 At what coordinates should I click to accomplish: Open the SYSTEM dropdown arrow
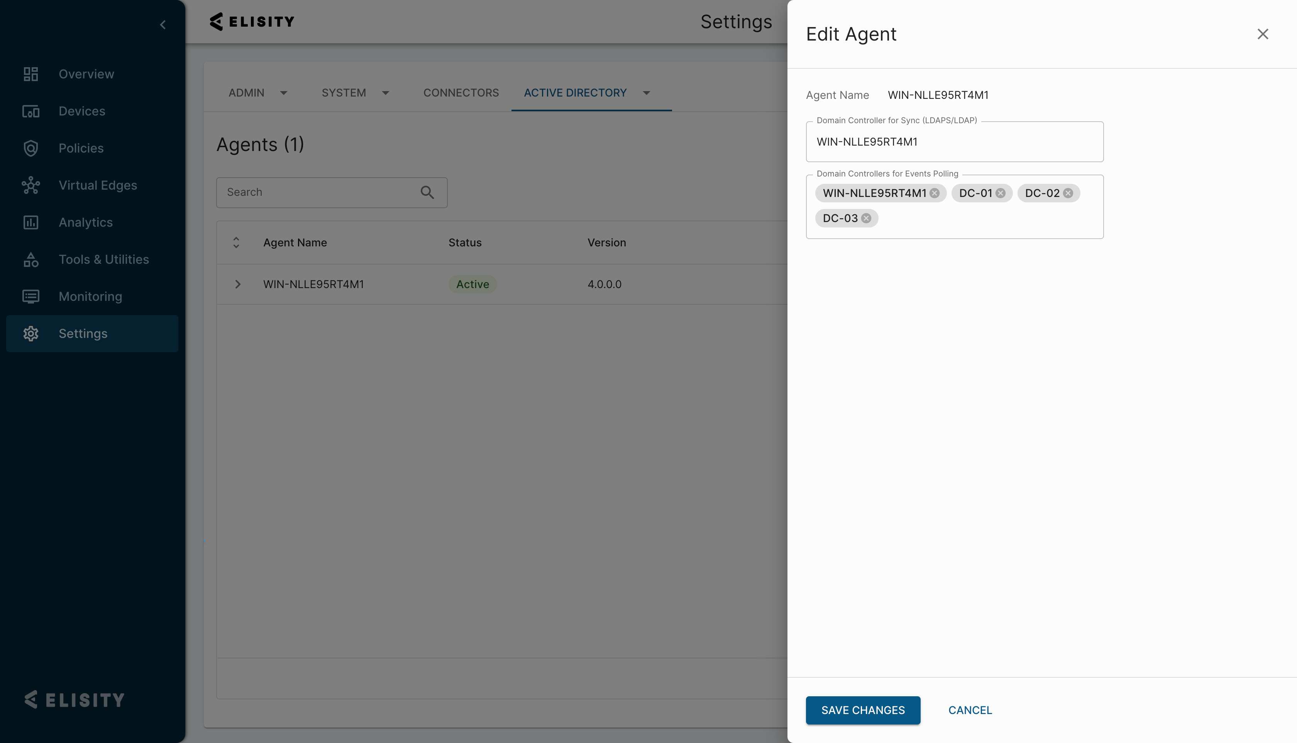(x=386, y=93)
